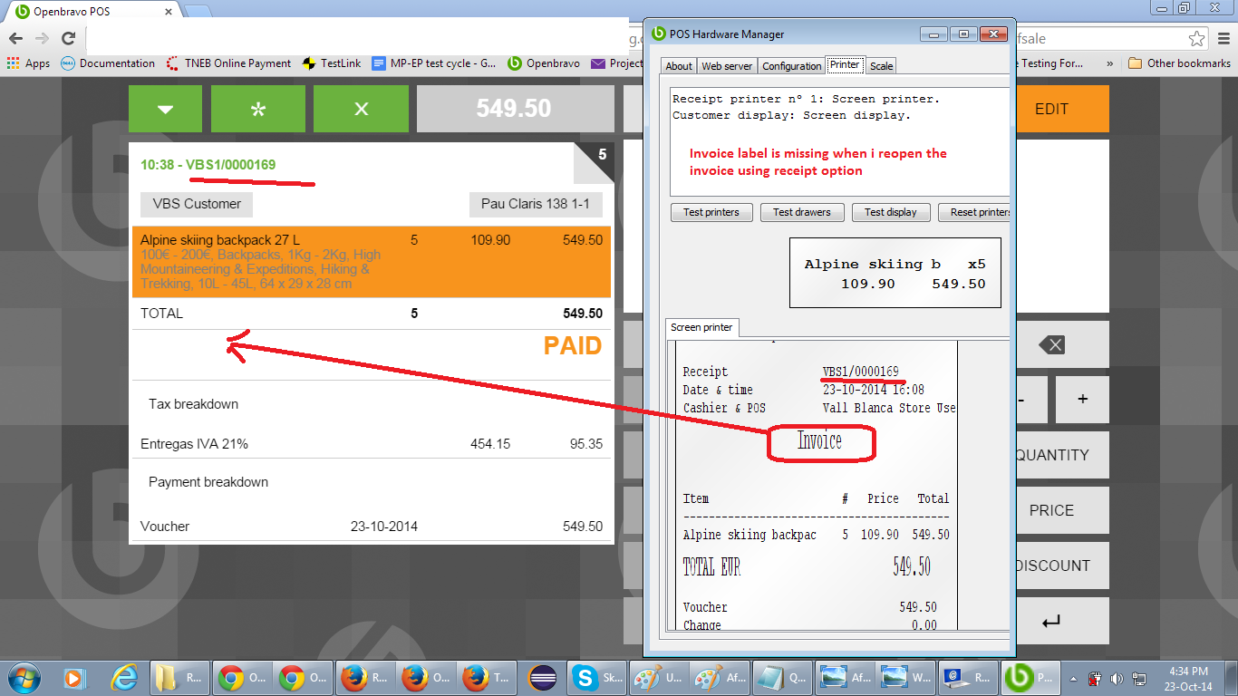Open the Other bookmarks folder
Viewport: 1238px width, 696px height.
1179,63
